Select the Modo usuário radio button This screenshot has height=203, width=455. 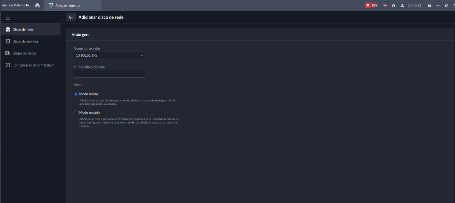pyautogui.click(x=76, y=112)
